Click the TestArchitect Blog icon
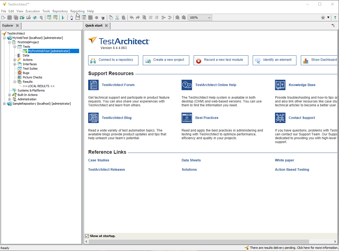This screenshot has height=251, width=339. pyautogui.click(x=93, y=118)
